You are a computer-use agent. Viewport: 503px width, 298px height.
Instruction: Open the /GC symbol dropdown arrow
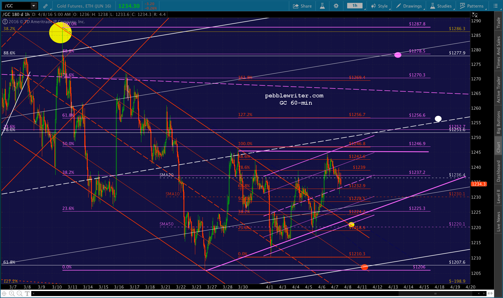click(x=34, y=6)
